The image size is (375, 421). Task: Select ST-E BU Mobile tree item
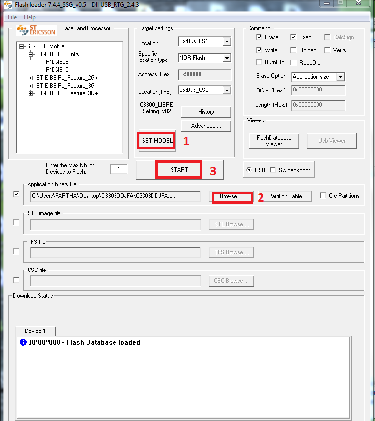46,46
